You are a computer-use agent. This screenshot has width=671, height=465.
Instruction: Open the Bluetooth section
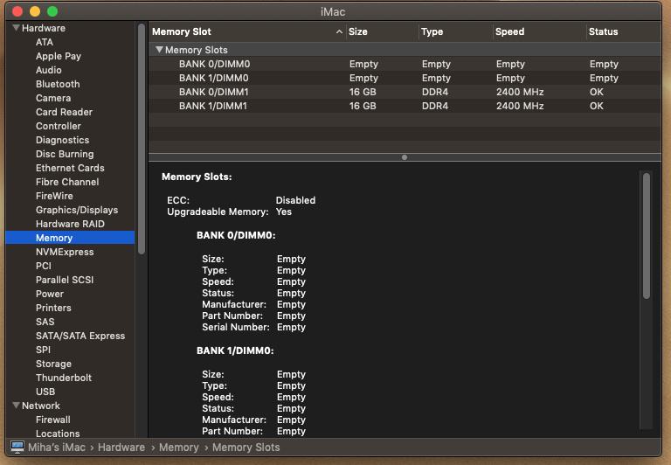[58, 84]
